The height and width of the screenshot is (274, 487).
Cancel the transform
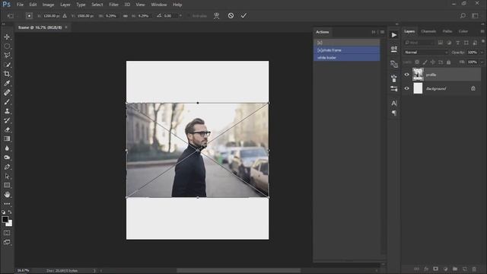[231, 15]
